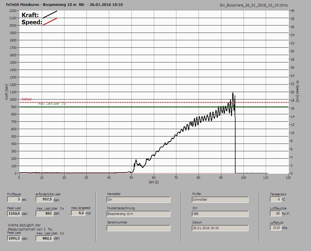The width and height of the screenshot is (311, 251).
Task: Click the Musterbezeichnung label
Action: (121, 208)
